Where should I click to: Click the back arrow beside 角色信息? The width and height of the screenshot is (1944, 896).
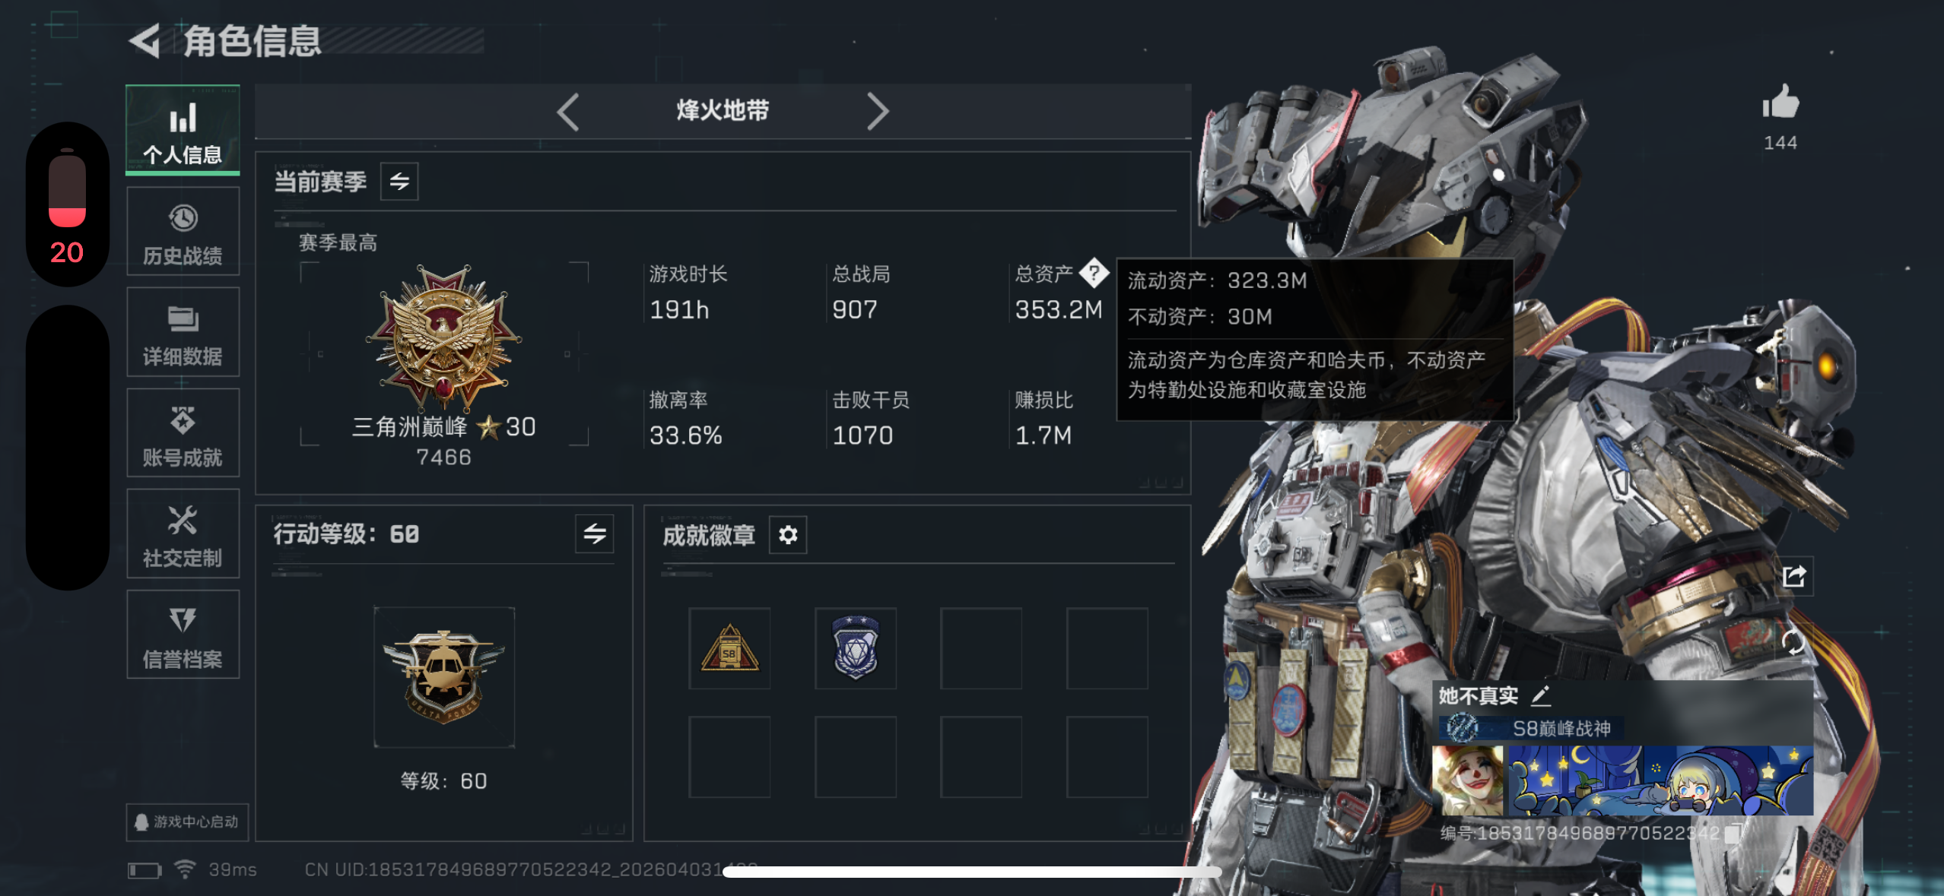coord(145,41)
